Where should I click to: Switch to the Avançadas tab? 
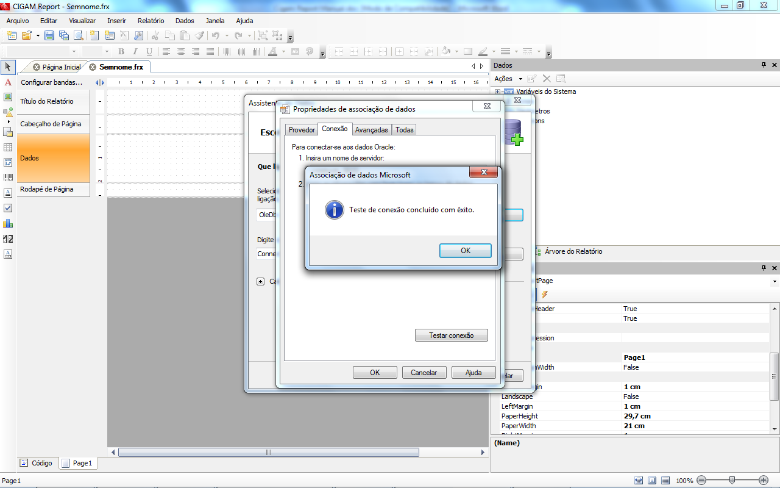click(372, 130)
